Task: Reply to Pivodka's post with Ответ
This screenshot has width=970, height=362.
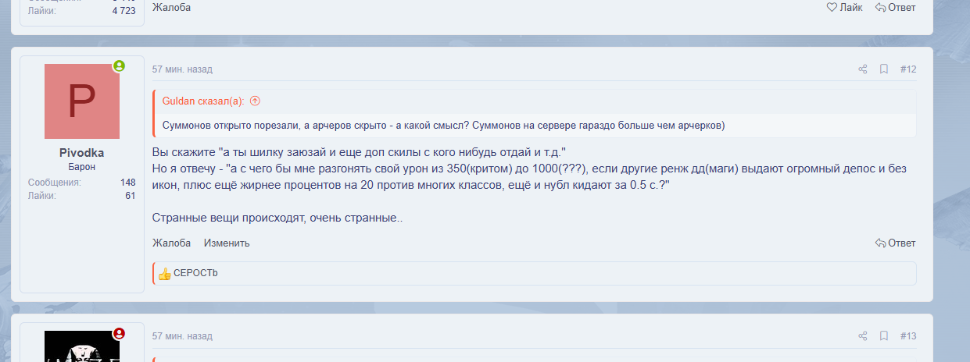Action: coord(896,243)
